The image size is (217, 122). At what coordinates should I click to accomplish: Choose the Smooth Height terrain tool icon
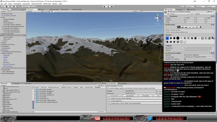pos(186,27)
